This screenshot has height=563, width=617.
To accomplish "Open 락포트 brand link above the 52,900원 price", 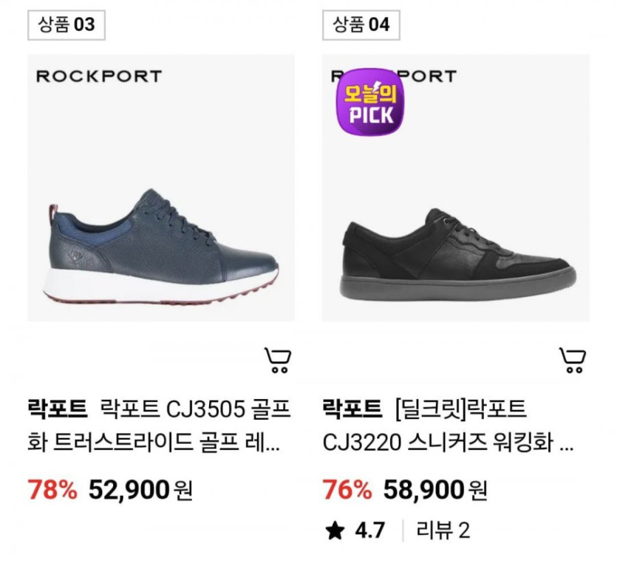I will click(57, 408).
